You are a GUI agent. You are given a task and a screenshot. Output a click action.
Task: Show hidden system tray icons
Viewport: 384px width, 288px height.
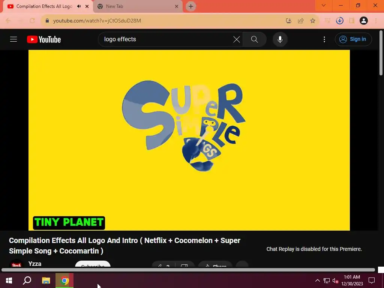317,280
